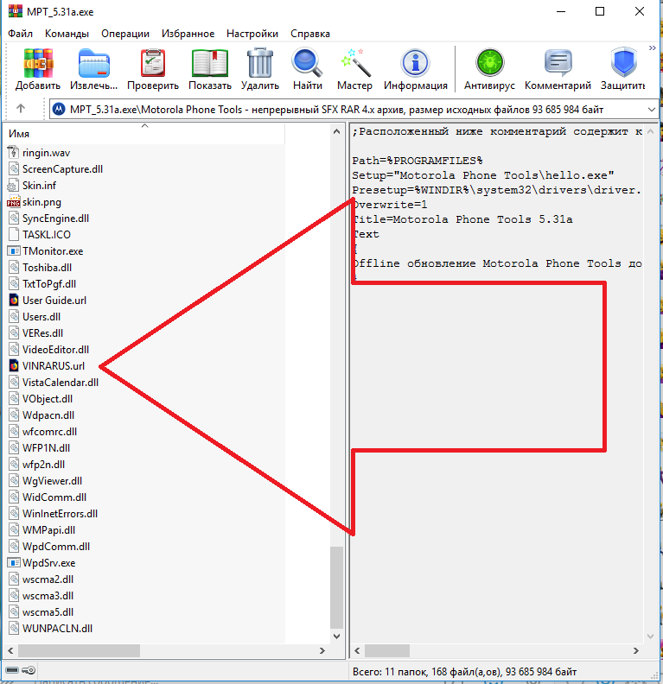Select skin.png file
663x684 pixels.
point(41,202)
